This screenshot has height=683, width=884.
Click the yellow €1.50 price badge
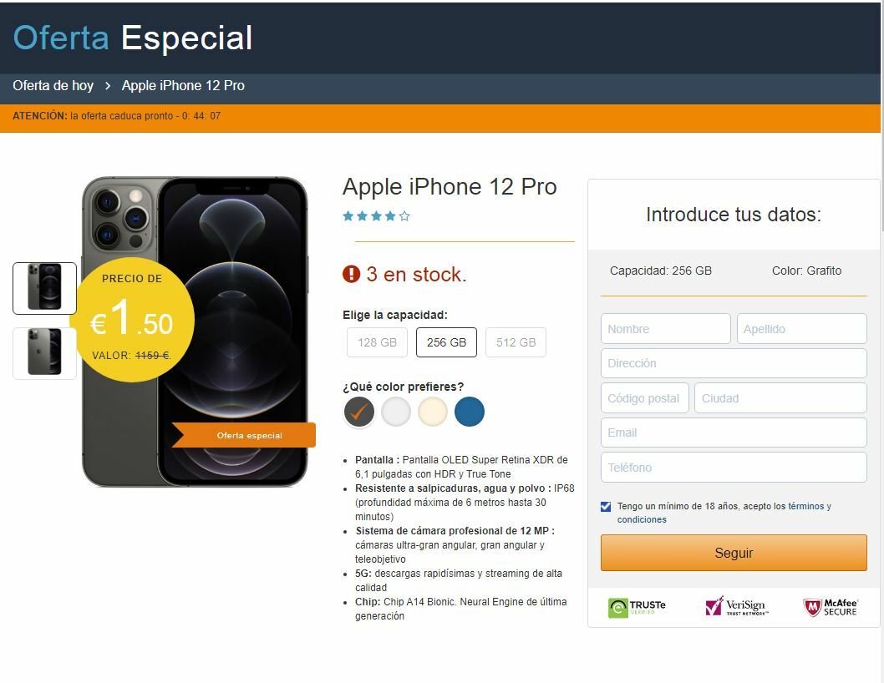click(132, 320)
